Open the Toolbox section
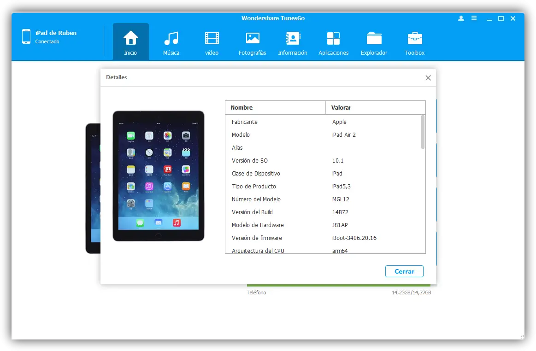Screen dimensions: 536x351 coord(415,42)
